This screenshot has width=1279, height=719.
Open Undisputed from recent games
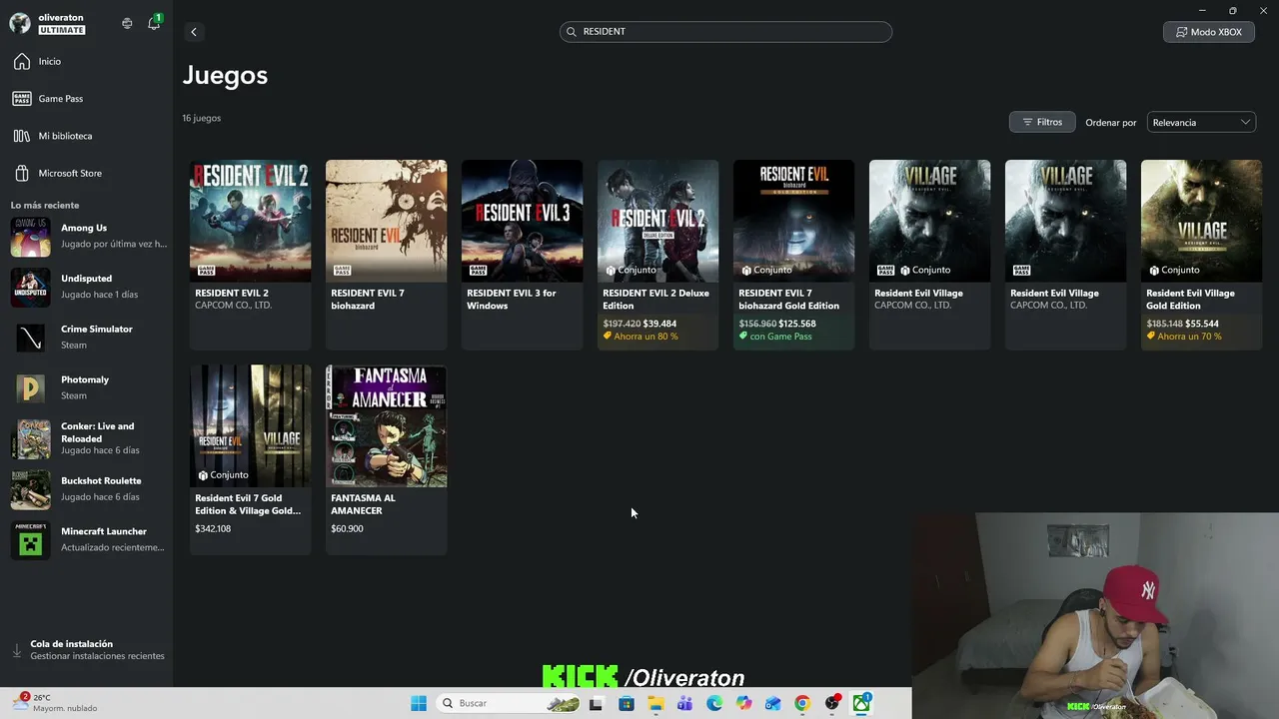[87, 287]
